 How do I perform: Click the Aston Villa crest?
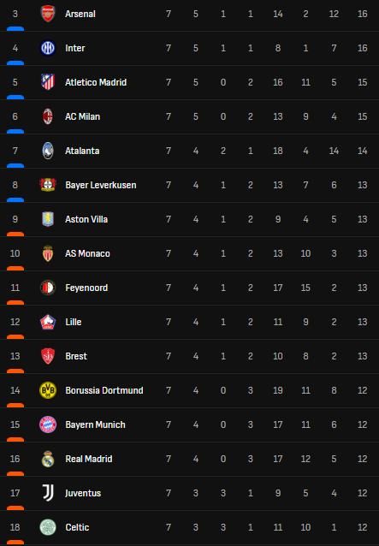pyautogui.click(x=48, y=219)
